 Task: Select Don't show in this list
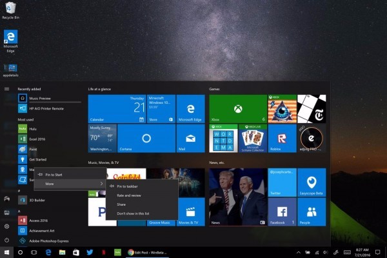[x=134, y=213]
